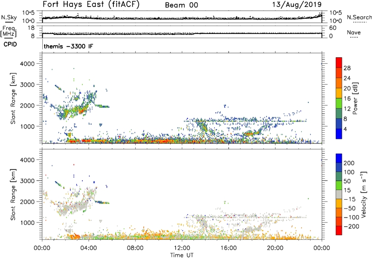Screen dimensions: 372x258
Task: Click the '60' Nave axis value
Action: coord(332,28)
